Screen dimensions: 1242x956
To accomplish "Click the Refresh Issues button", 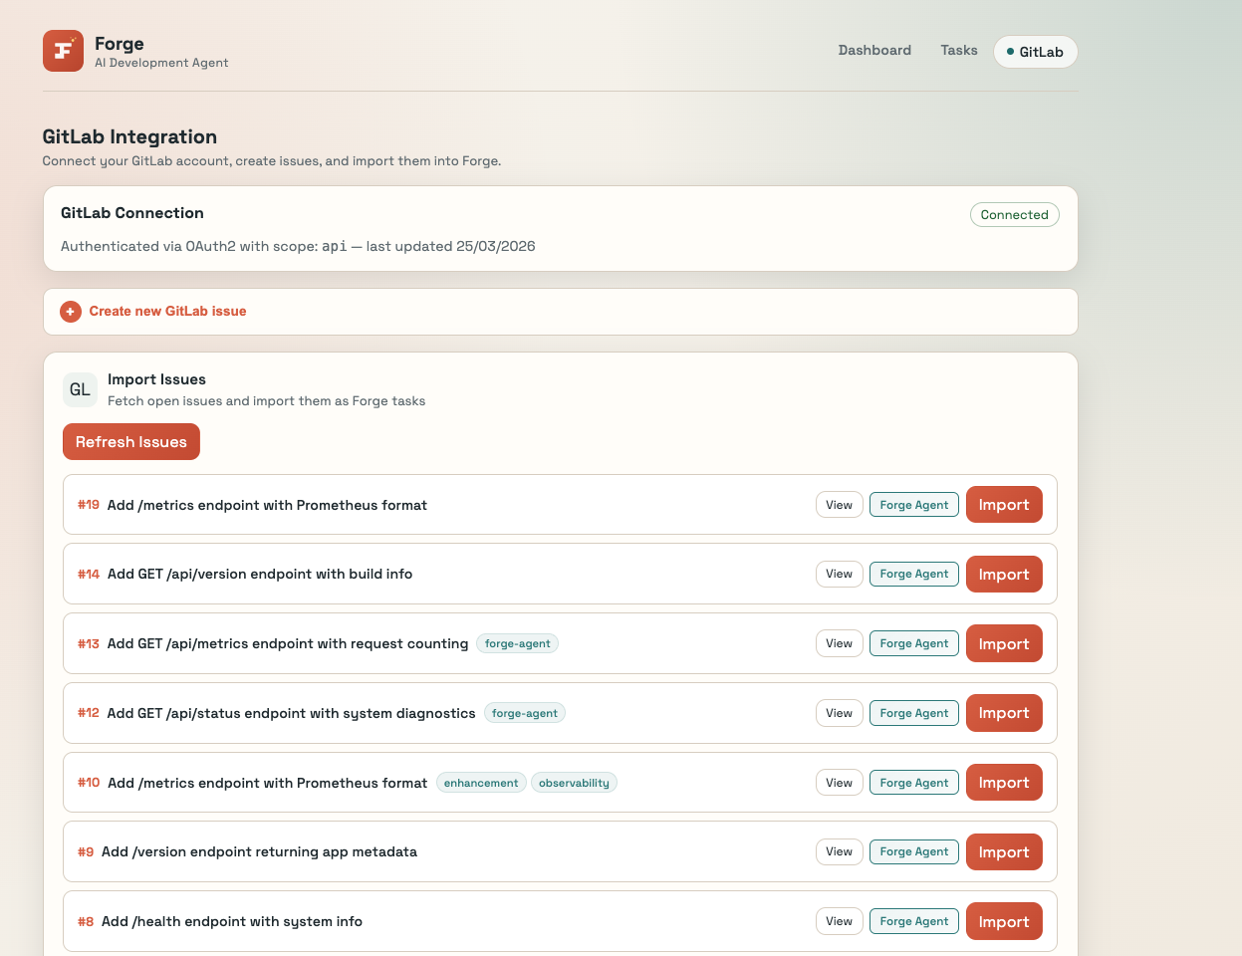I will pos(131,442).
